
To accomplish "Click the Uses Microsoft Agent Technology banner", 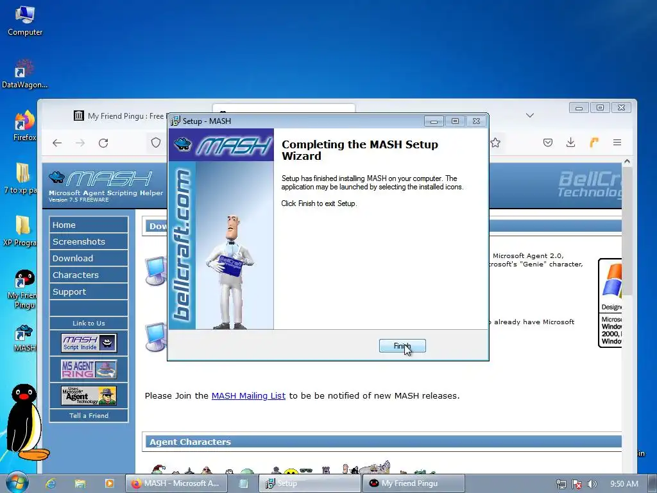I will (x=89, y=395).
